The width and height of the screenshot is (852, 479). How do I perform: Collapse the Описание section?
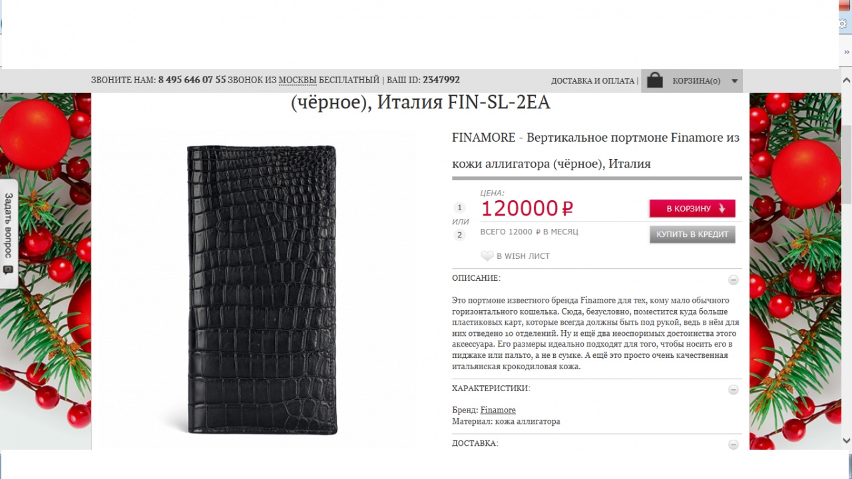click(733, 280)
